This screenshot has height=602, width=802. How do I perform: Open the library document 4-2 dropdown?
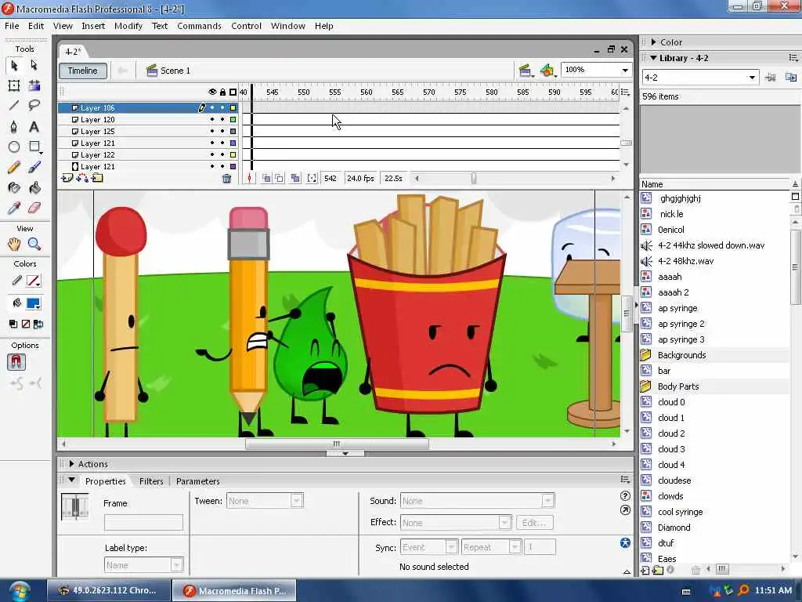pyautogui.click(x=752, y=78)
